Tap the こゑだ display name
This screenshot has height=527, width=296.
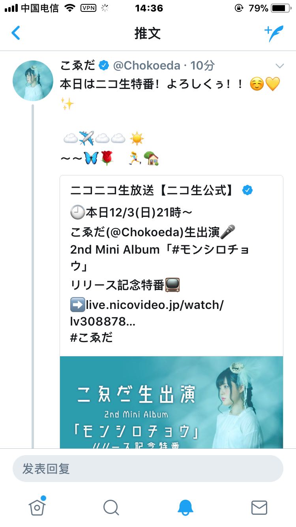tap(77, 66)
